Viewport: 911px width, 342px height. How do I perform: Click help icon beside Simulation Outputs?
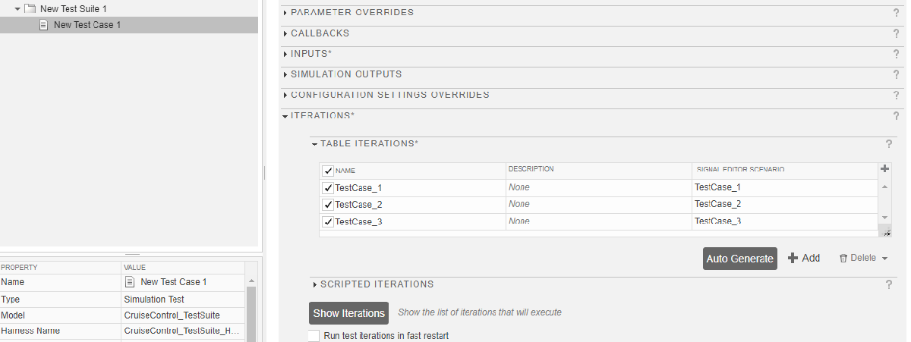tap(896, 74)
